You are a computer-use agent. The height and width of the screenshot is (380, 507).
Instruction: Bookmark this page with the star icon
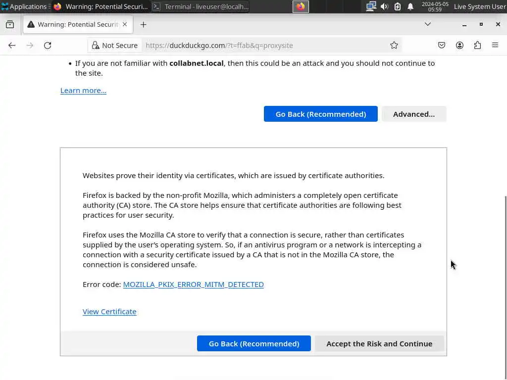click(394, 45)
